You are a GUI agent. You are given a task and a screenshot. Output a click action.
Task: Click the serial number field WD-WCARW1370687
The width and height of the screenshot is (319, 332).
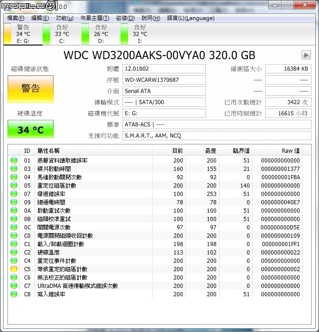pyautogui.click(x=164, y=80)
